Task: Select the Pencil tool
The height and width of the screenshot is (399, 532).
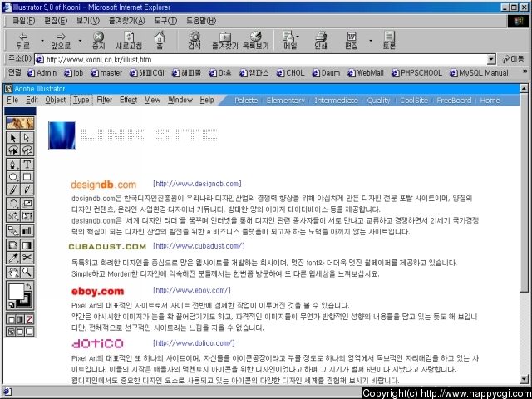Action: 27,189
